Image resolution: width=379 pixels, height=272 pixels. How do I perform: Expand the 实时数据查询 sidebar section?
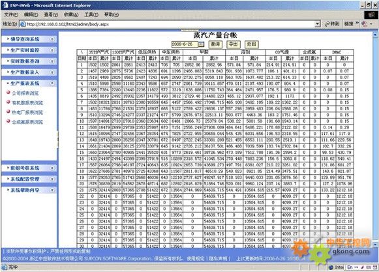pos(29,61)
